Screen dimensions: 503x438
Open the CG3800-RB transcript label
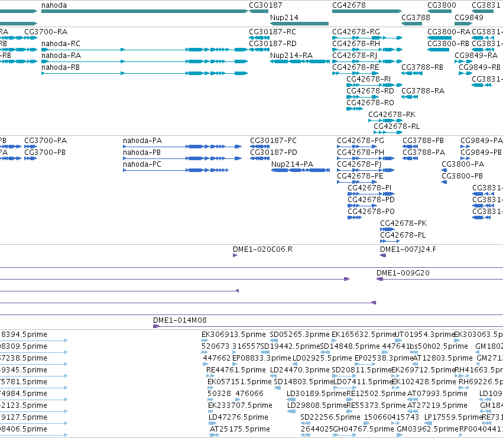pyautogui.click(x=448, y=43)
